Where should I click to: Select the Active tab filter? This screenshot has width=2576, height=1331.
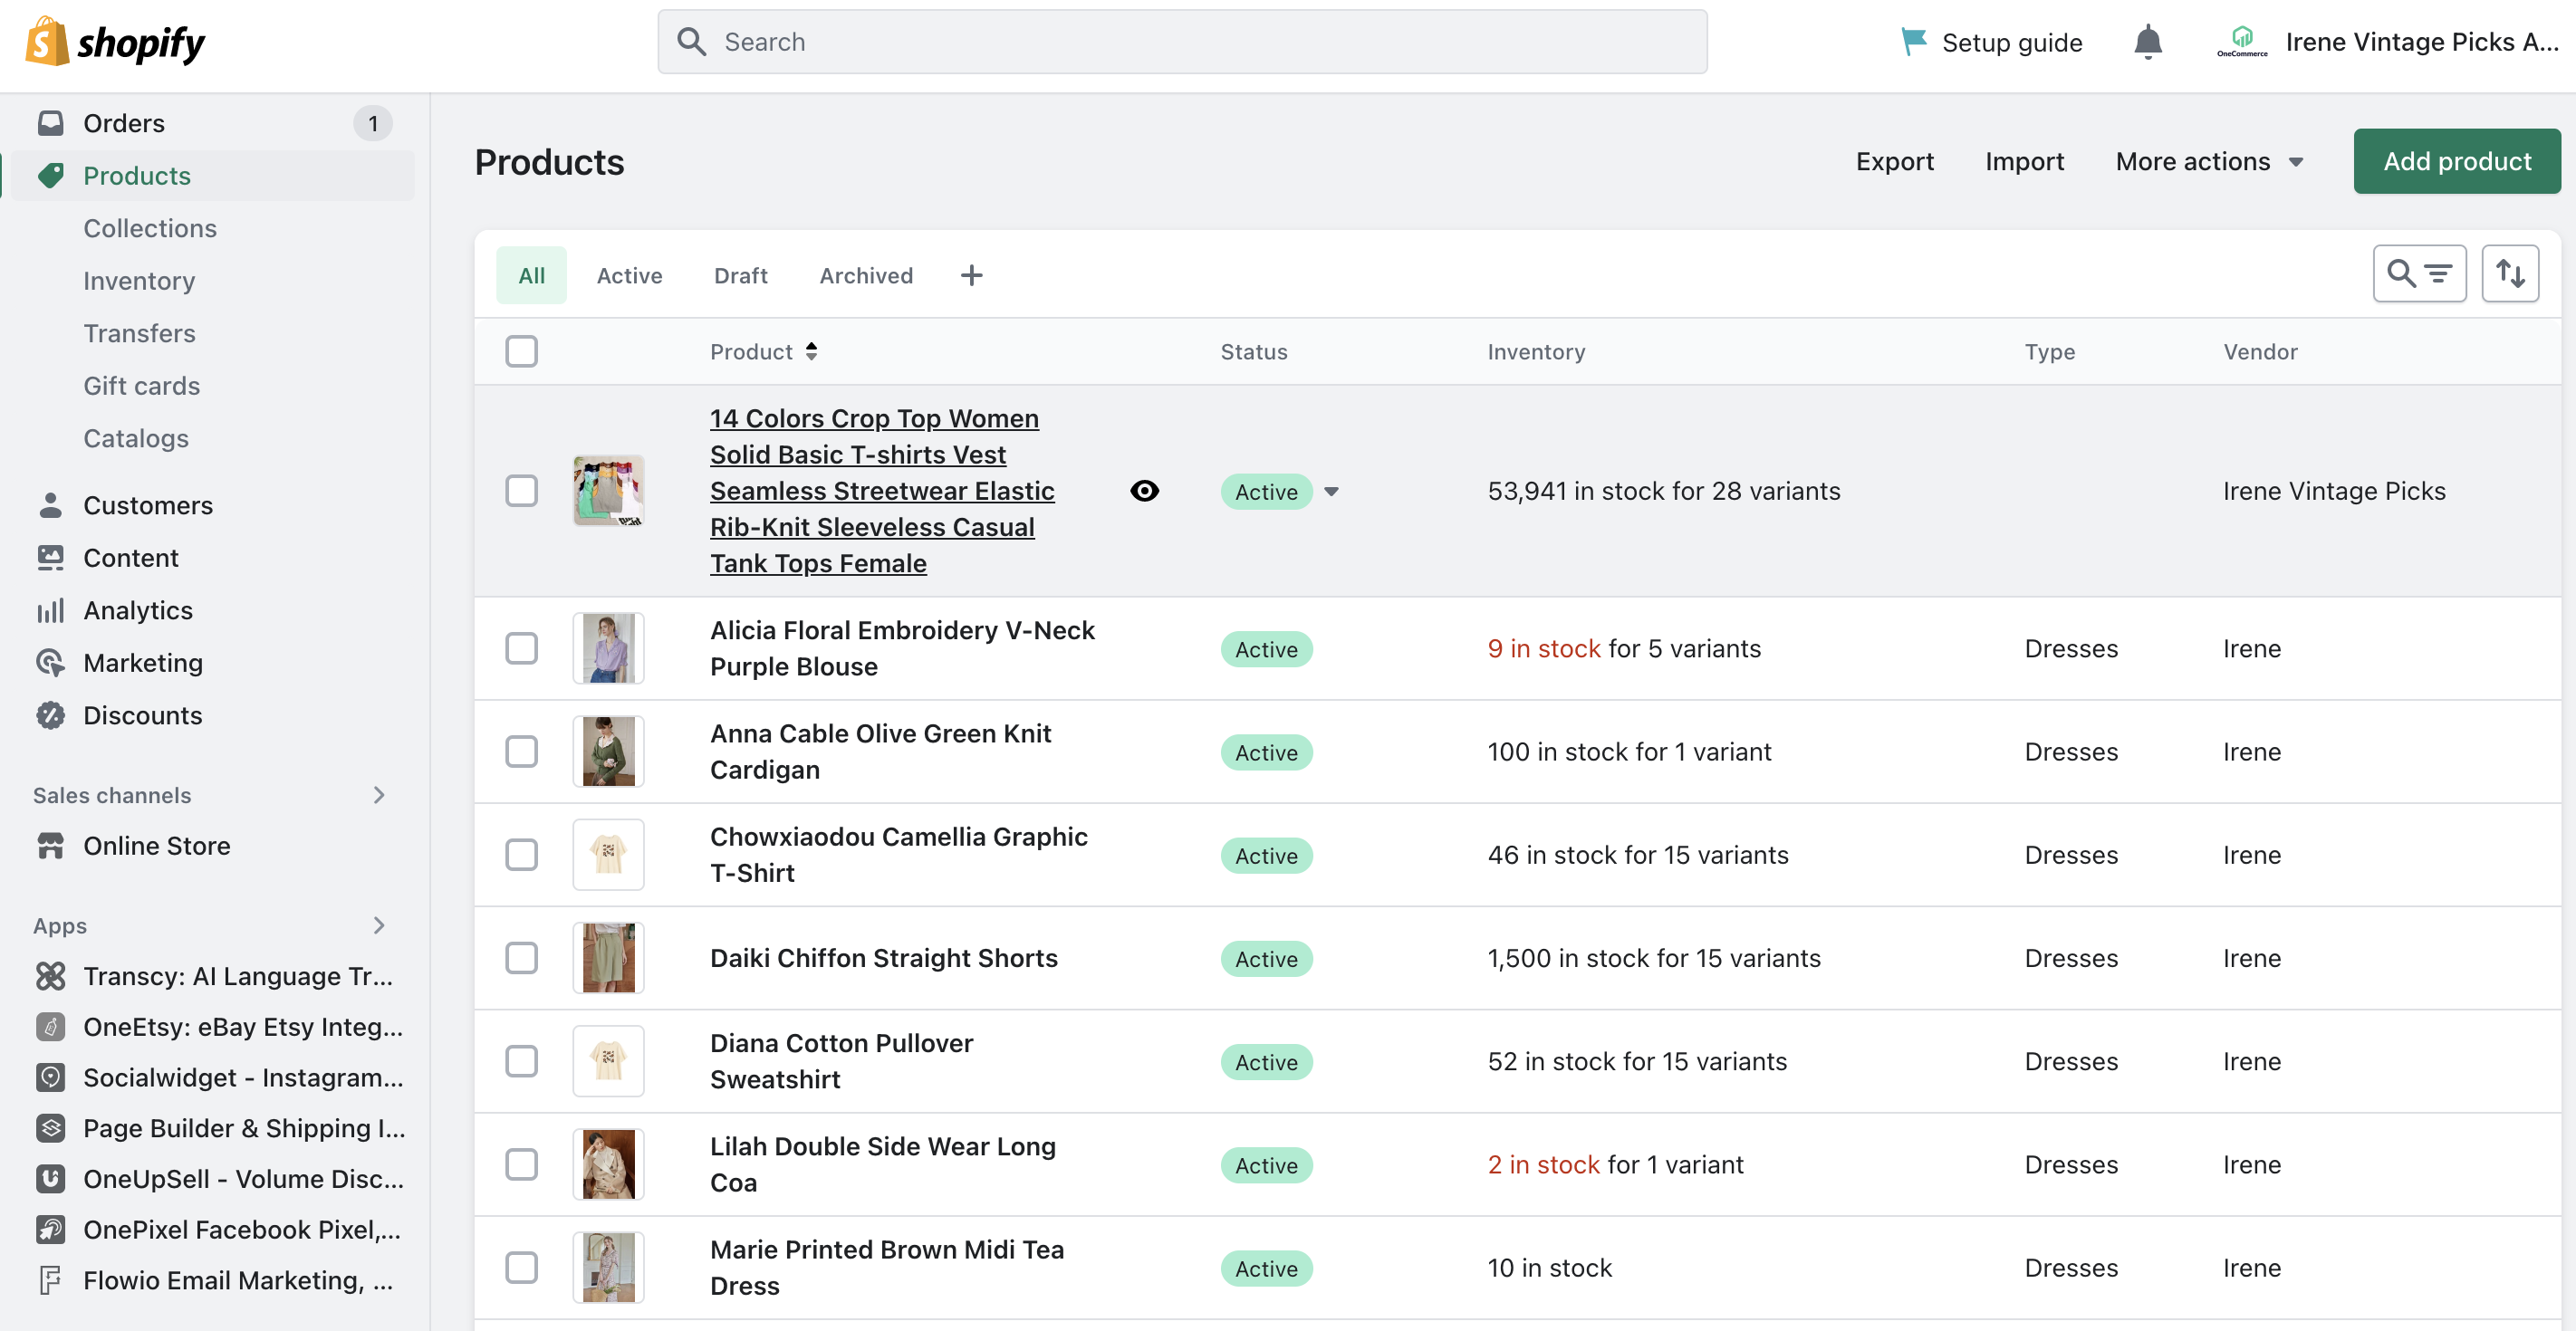[629, 273]
